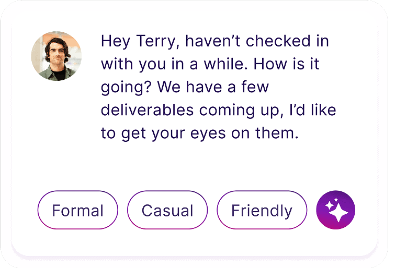Open the sender's profile photo
The width and height of the screenshot is (407, 268).
click(x=56, y=56)
